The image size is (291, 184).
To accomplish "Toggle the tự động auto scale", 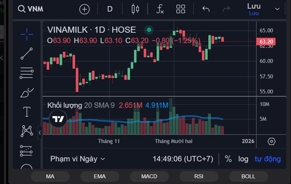I will click(268, 159).
